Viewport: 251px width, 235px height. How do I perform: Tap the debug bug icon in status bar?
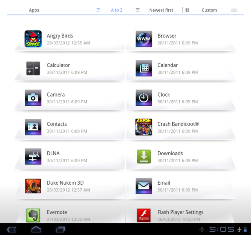tap(202, 229)
